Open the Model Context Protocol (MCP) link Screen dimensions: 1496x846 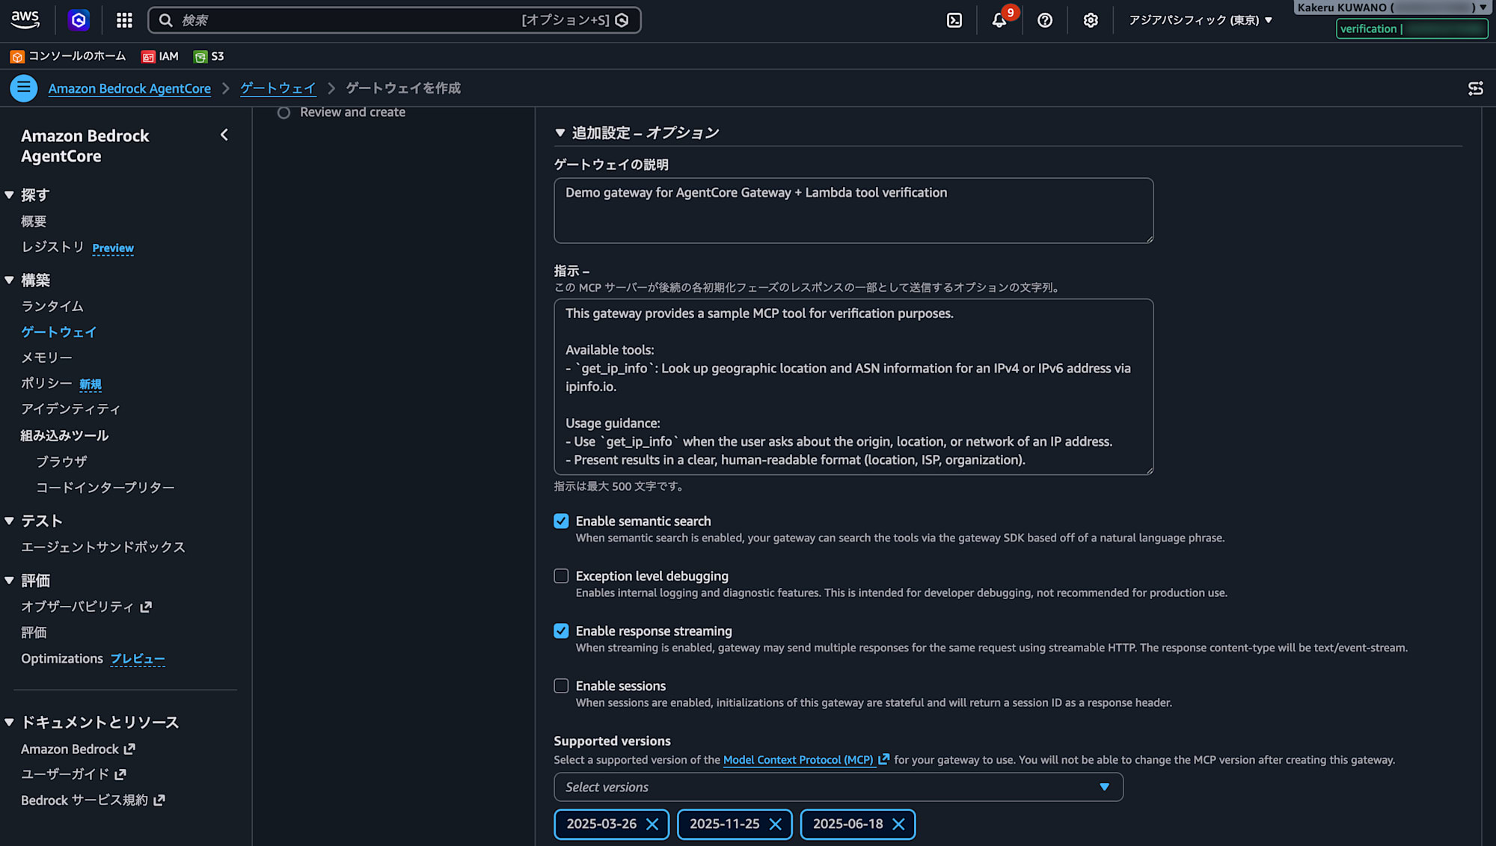[x=798, y=760]
